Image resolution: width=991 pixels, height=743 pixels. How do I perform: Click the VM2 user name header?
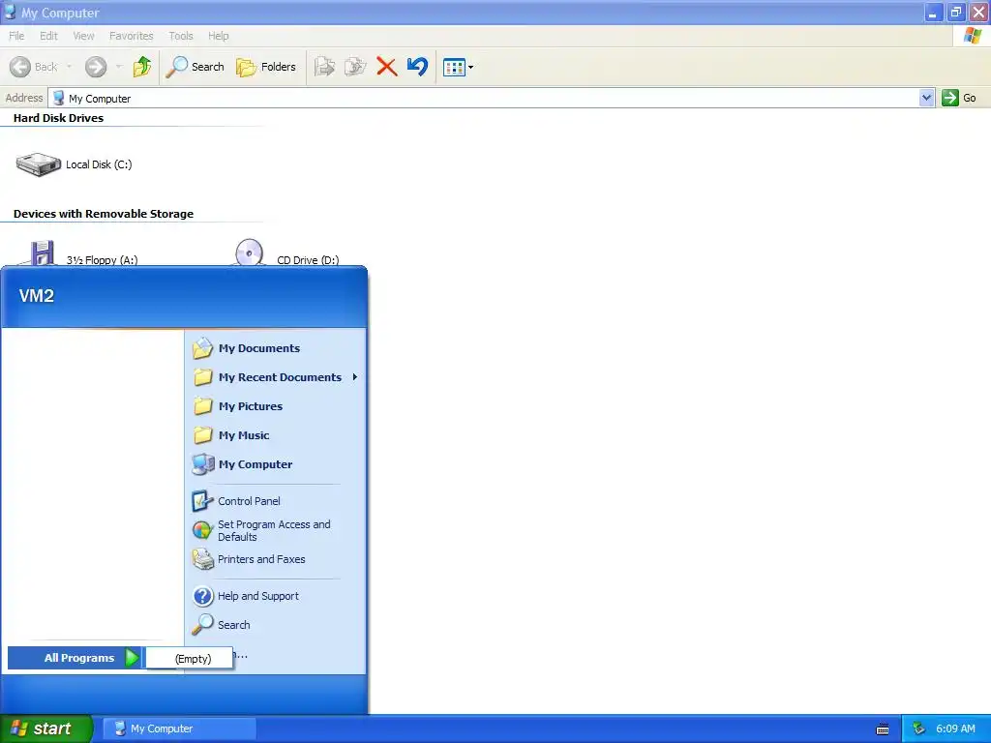tap(37, 296)
